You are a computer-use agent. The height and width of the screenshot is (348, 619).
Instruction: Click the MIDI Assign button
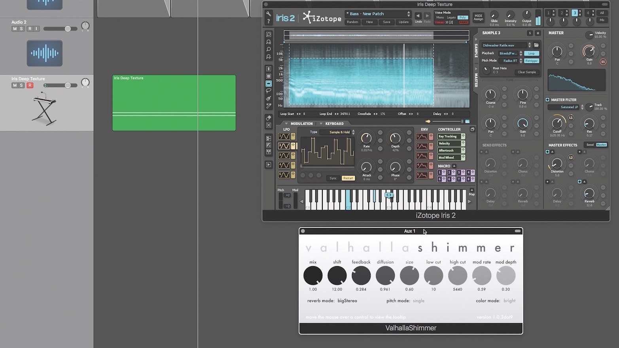point(478,17)
